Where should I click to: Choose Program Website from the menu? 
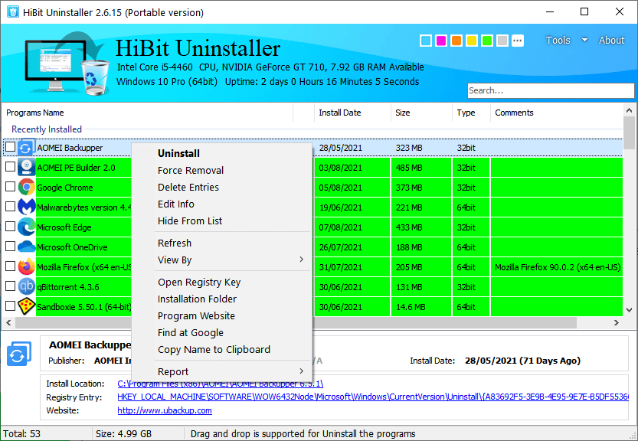point(222,316)
